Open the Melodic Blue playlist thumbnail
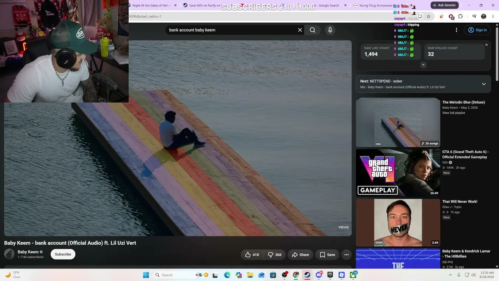Viewport: 499px width, 281px height. 398,123
